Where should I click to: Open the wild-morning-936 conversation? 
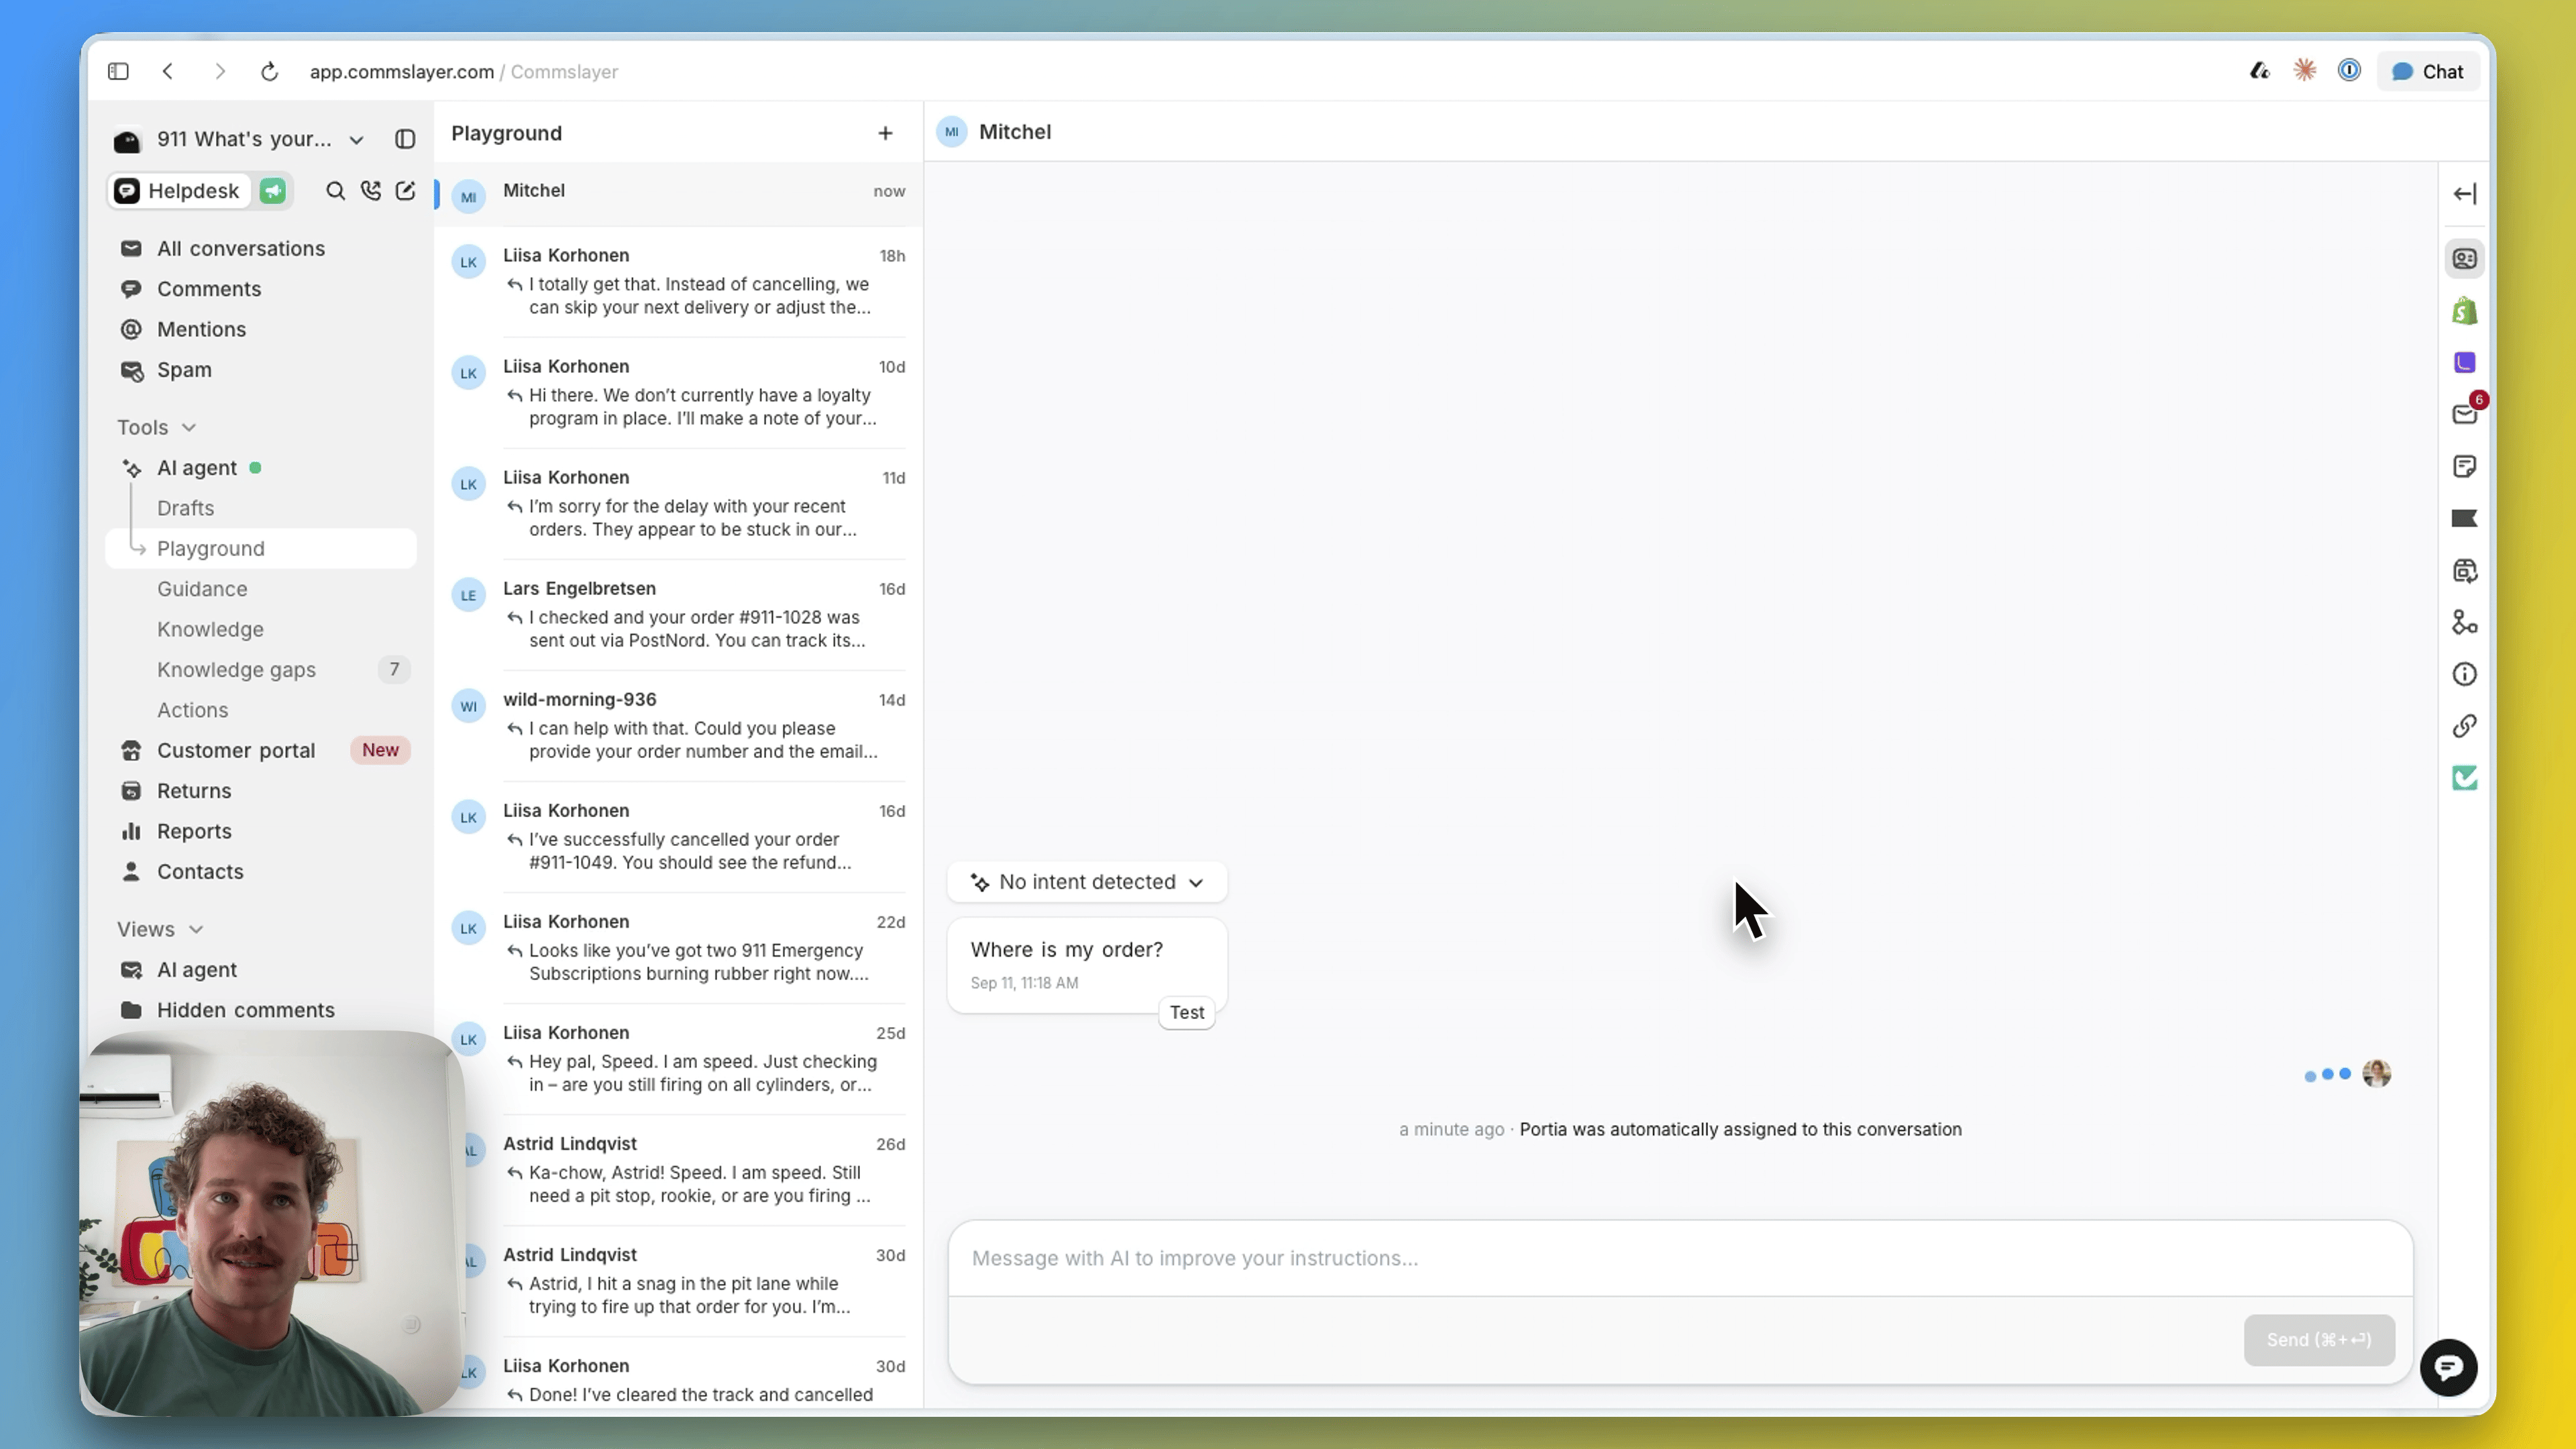point(679,726)
